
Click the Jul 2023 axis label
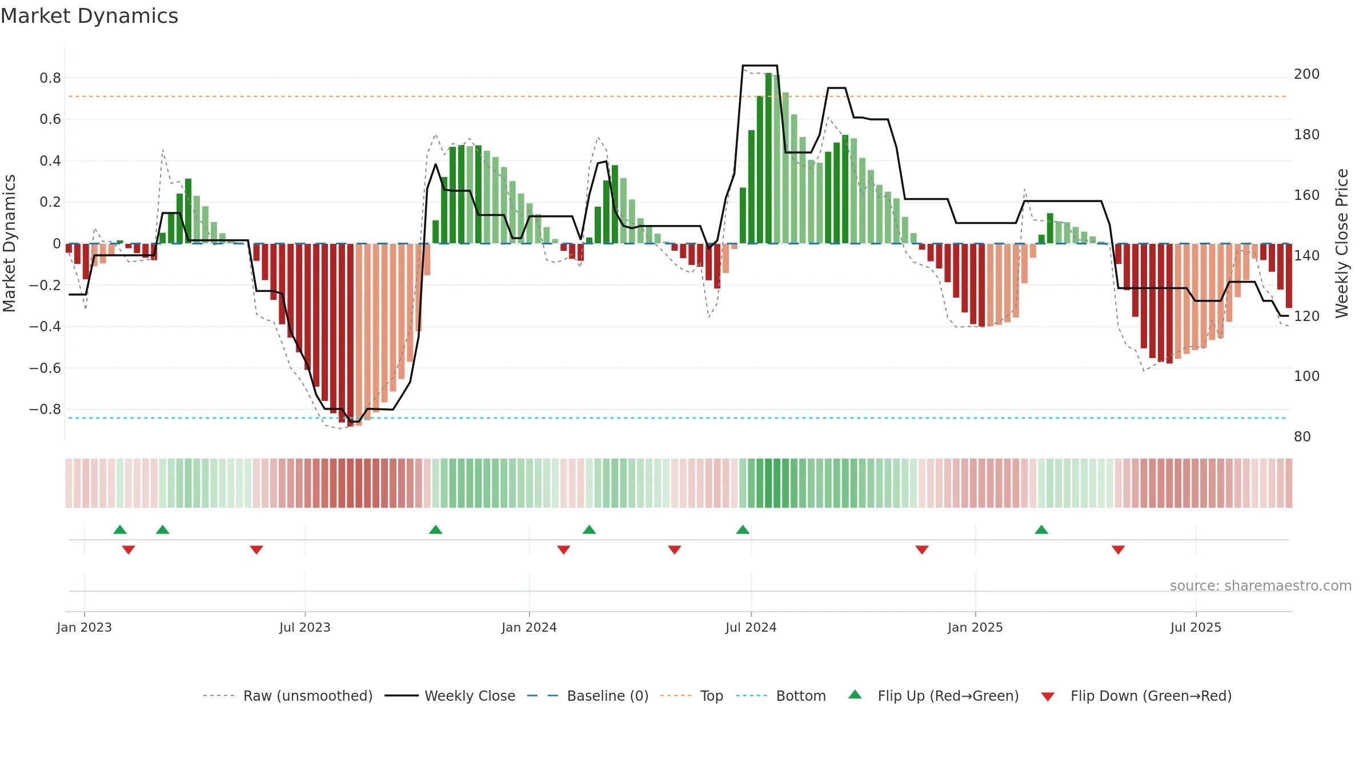[x=305, y=627]
